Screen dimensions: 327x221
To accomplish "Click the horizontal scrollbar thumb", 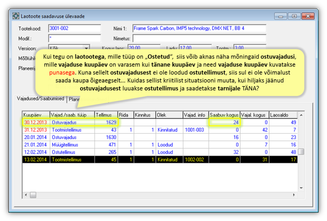I will click(x=33, y=195).
